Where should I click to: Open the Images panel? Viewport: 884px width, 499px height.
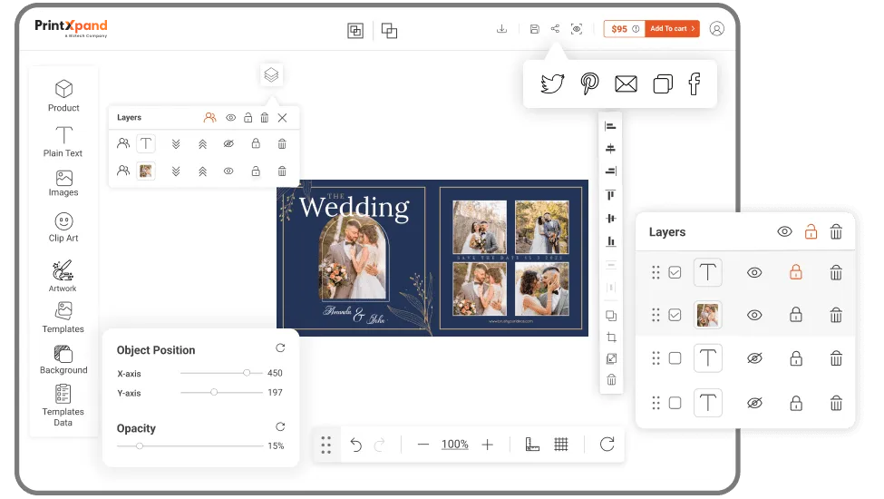(63, 183)
